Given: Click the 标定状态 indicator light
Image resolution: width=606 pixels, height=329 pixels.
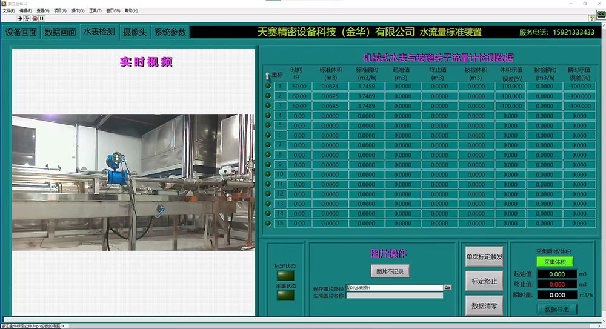Looking at the screenshot, I should pyautogui.click(x=284, y=276).
